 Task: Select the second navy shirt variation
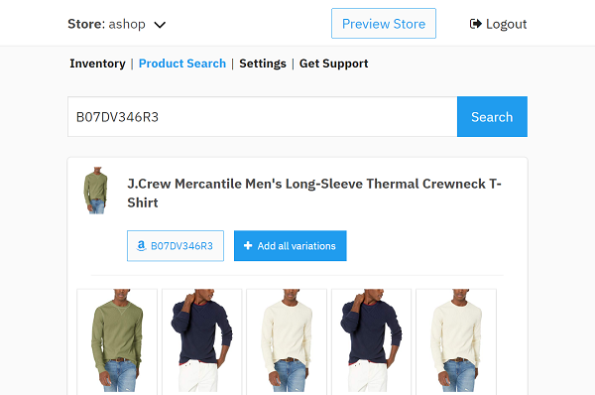[x=202, y=341]
